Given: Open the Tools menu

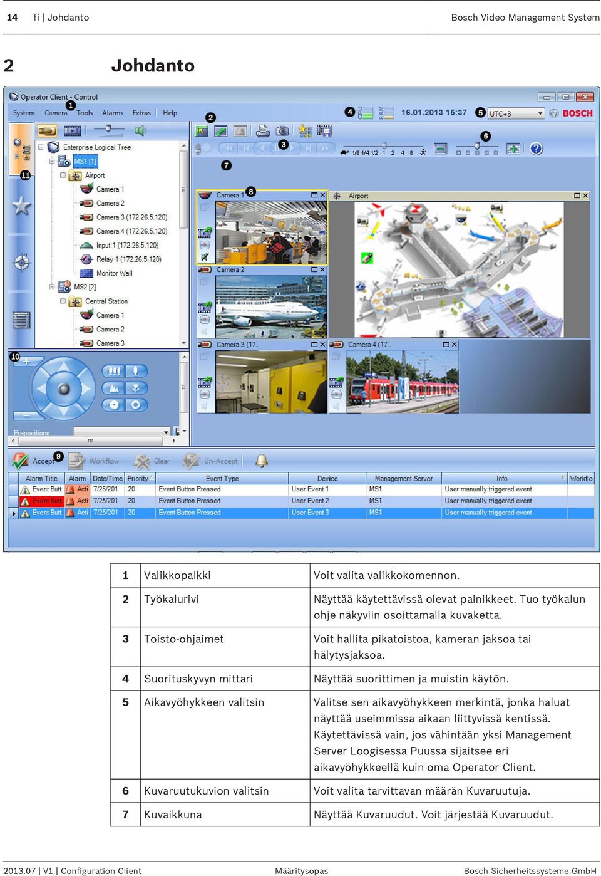Looking at the screenshot, I should tap(85, 113).
